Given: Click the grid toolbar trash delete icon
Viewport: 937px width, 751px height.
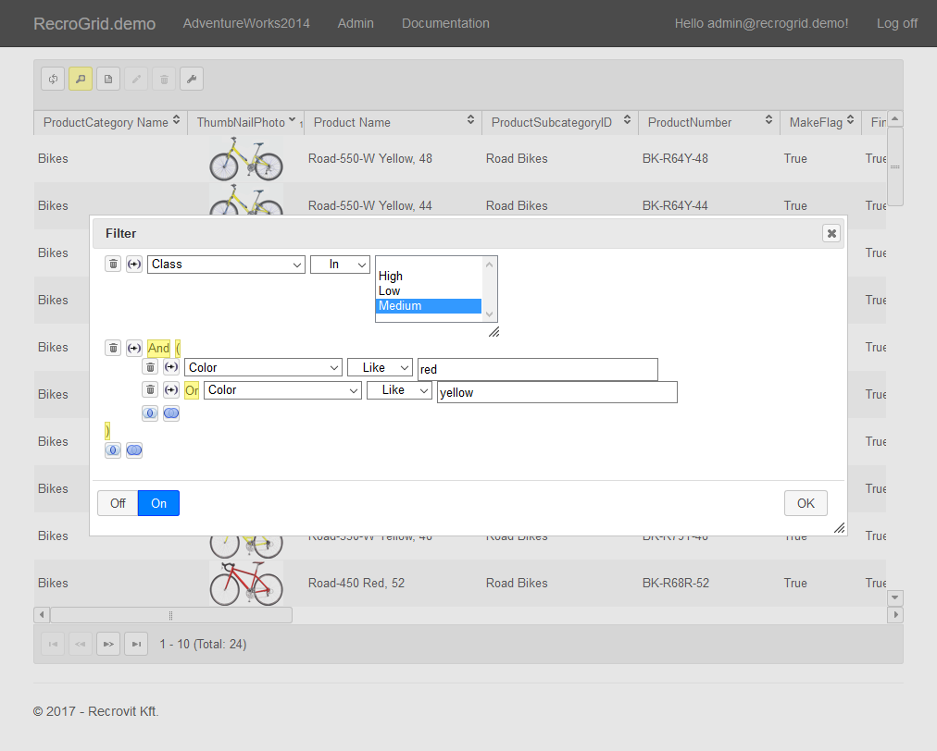Looking at the screenshot, I should (x=164, y=79).
